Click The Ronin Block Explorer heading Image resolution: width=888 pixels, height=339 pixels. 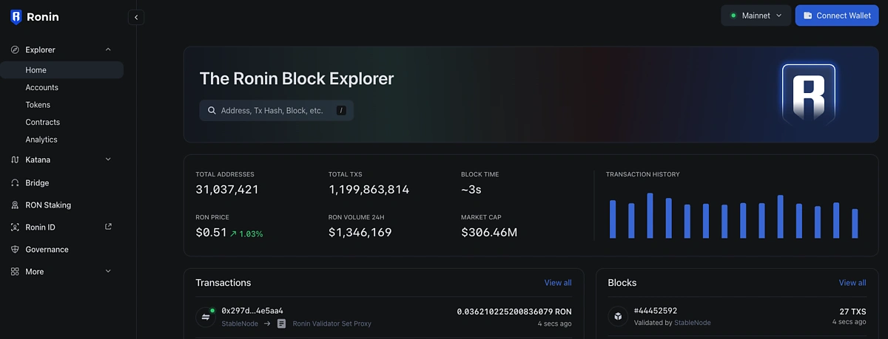(x=297, y=78)
